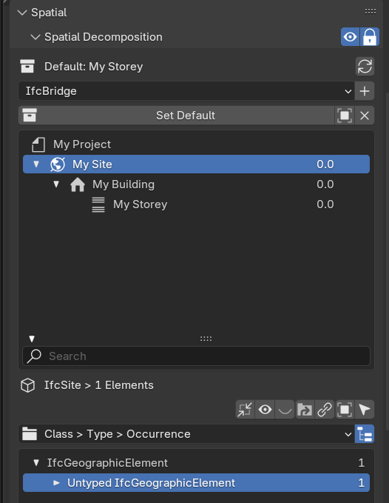Click the folder-arrow icon in the elements toolbar
The image size is (389, 503).
tap(305, 410)
